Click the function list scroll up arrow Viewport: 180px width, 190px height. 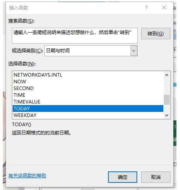click(167, 75)
